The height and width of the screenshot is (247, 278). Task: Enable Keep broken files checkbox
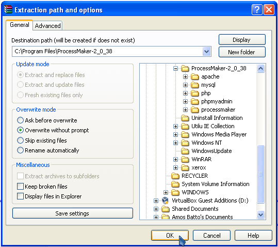click(20, 187)
